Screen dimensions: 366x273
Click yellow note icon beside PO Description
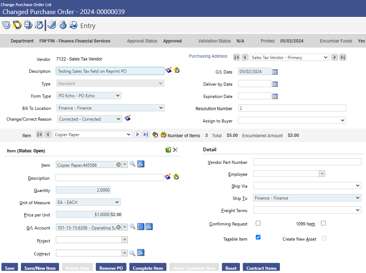[177, 70]
